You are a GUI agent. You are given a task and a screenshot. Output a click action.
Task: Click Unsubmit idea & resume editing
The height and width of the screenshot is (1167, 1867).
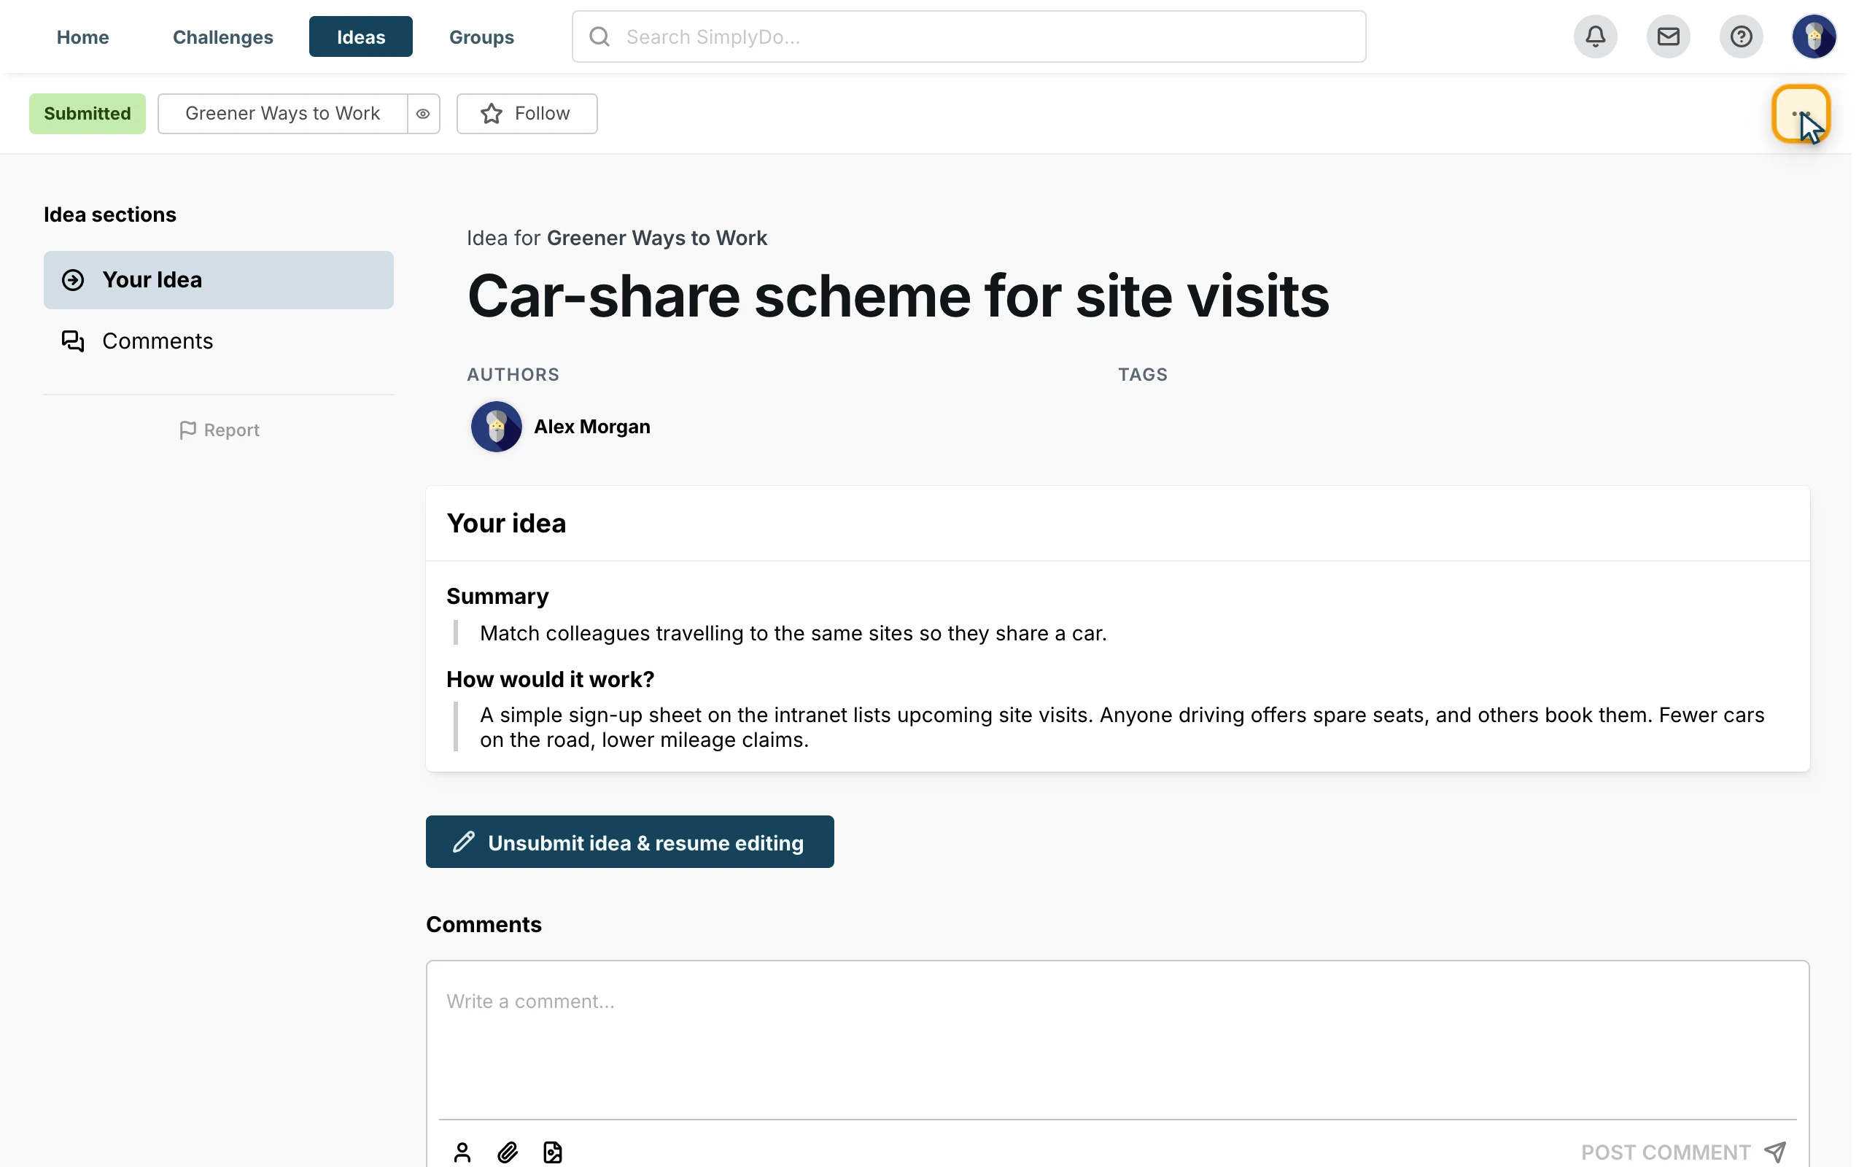(629, 842)
